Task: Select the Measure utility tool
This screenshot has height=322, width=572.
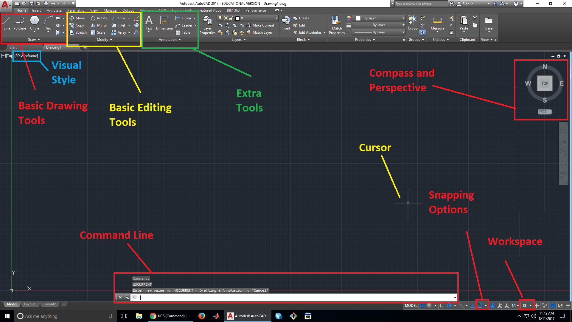Action: tap(438, 25)
